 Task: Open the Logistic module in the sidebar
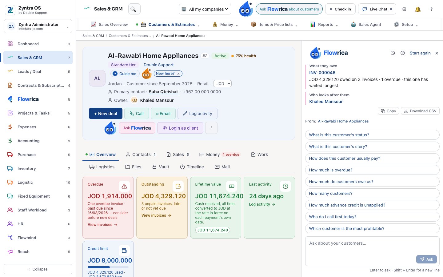[38, 182]
